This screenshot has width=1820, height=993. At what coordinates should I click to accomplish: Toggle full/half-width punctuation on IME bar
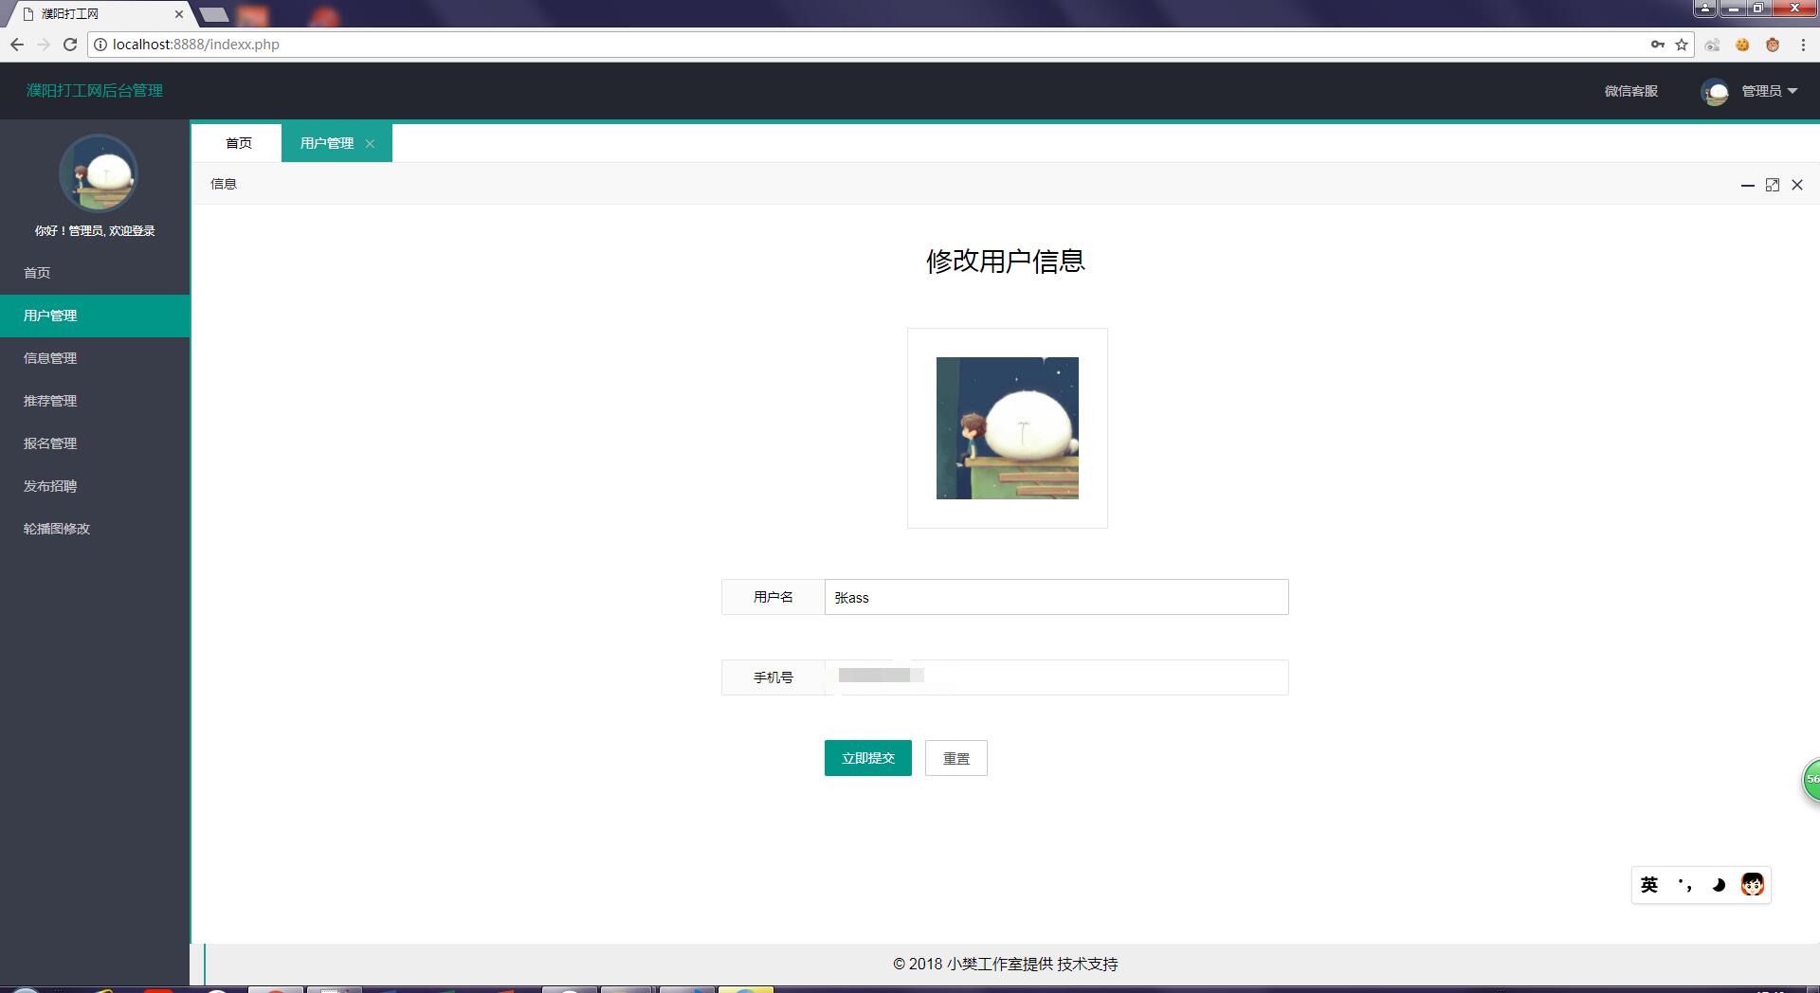click(1684, 884)
